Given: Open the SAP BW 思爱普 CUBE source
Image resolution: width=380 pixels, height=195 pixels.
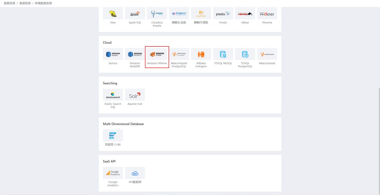Looking at the screenshot, I should pos(113,135).
